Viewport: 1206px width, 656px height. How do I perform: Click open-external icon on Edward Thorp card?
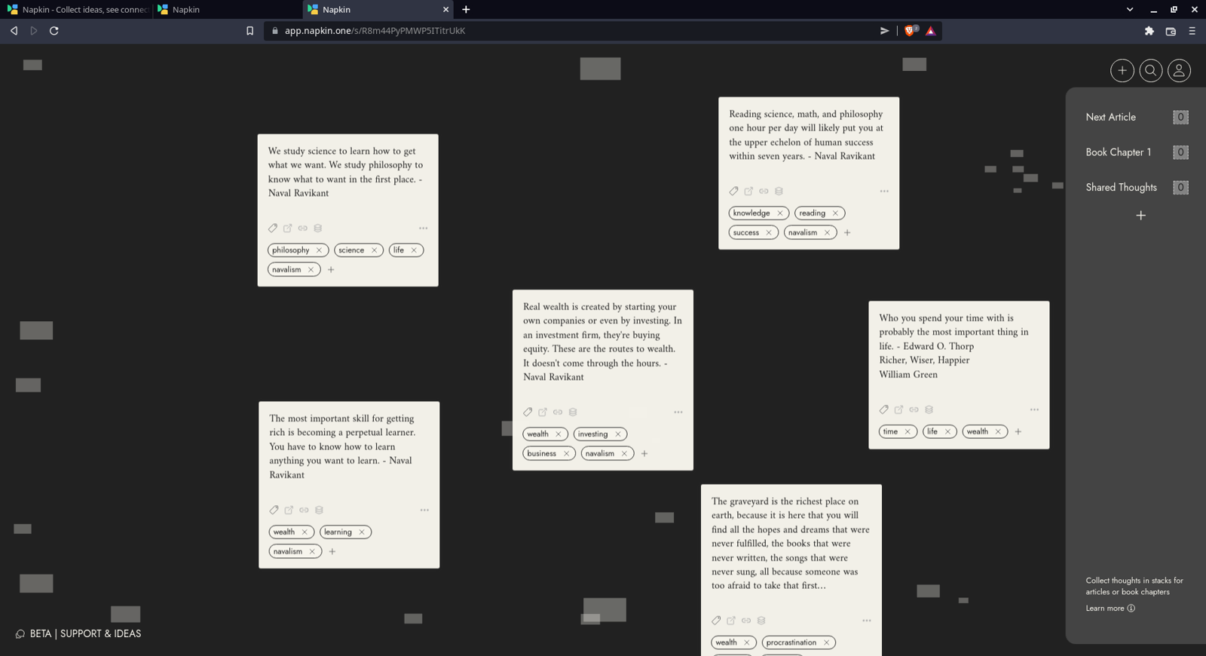pos(898,409)
